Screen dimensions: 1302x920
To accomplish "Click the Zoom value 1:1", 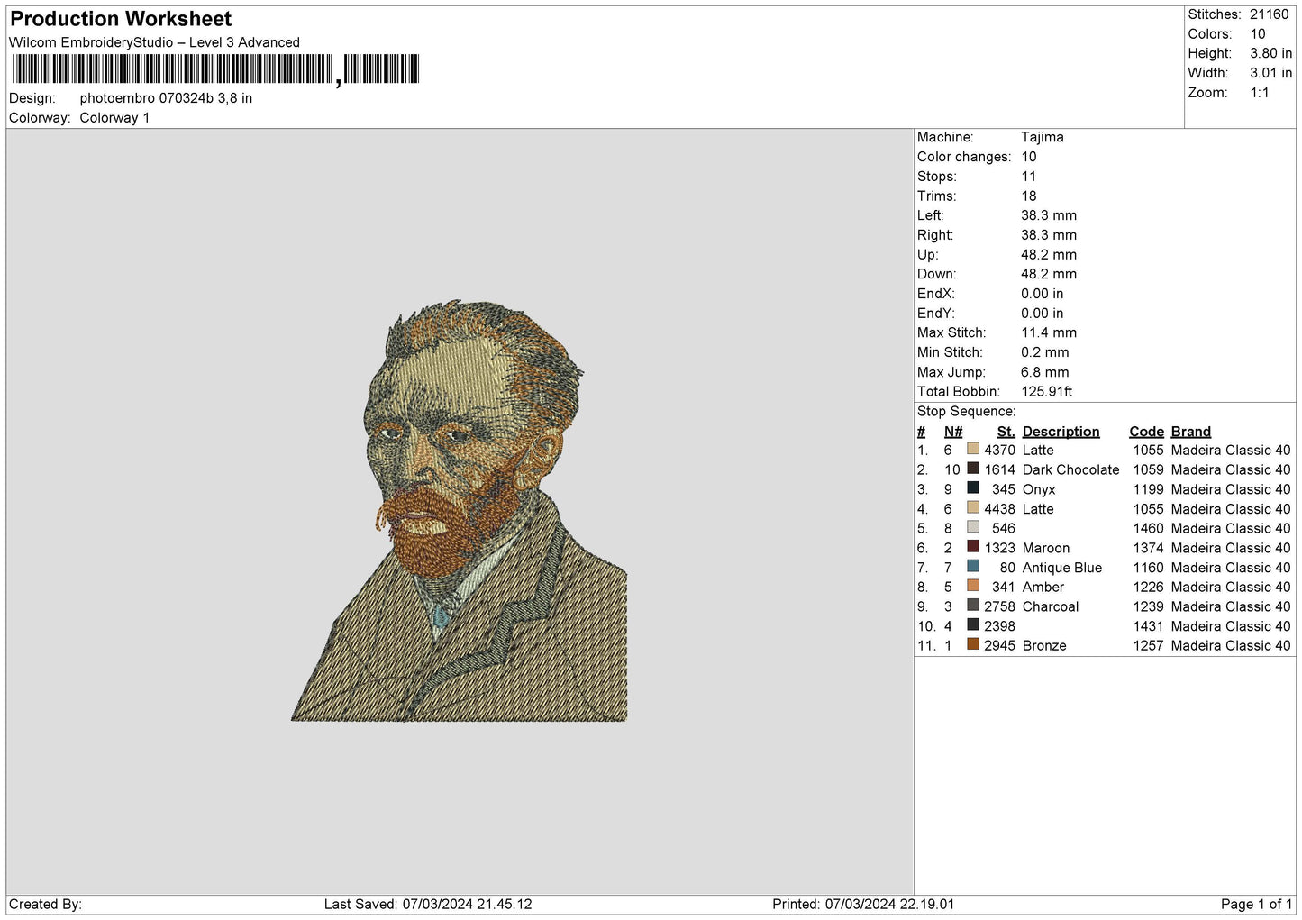I will pos(1259,93).
